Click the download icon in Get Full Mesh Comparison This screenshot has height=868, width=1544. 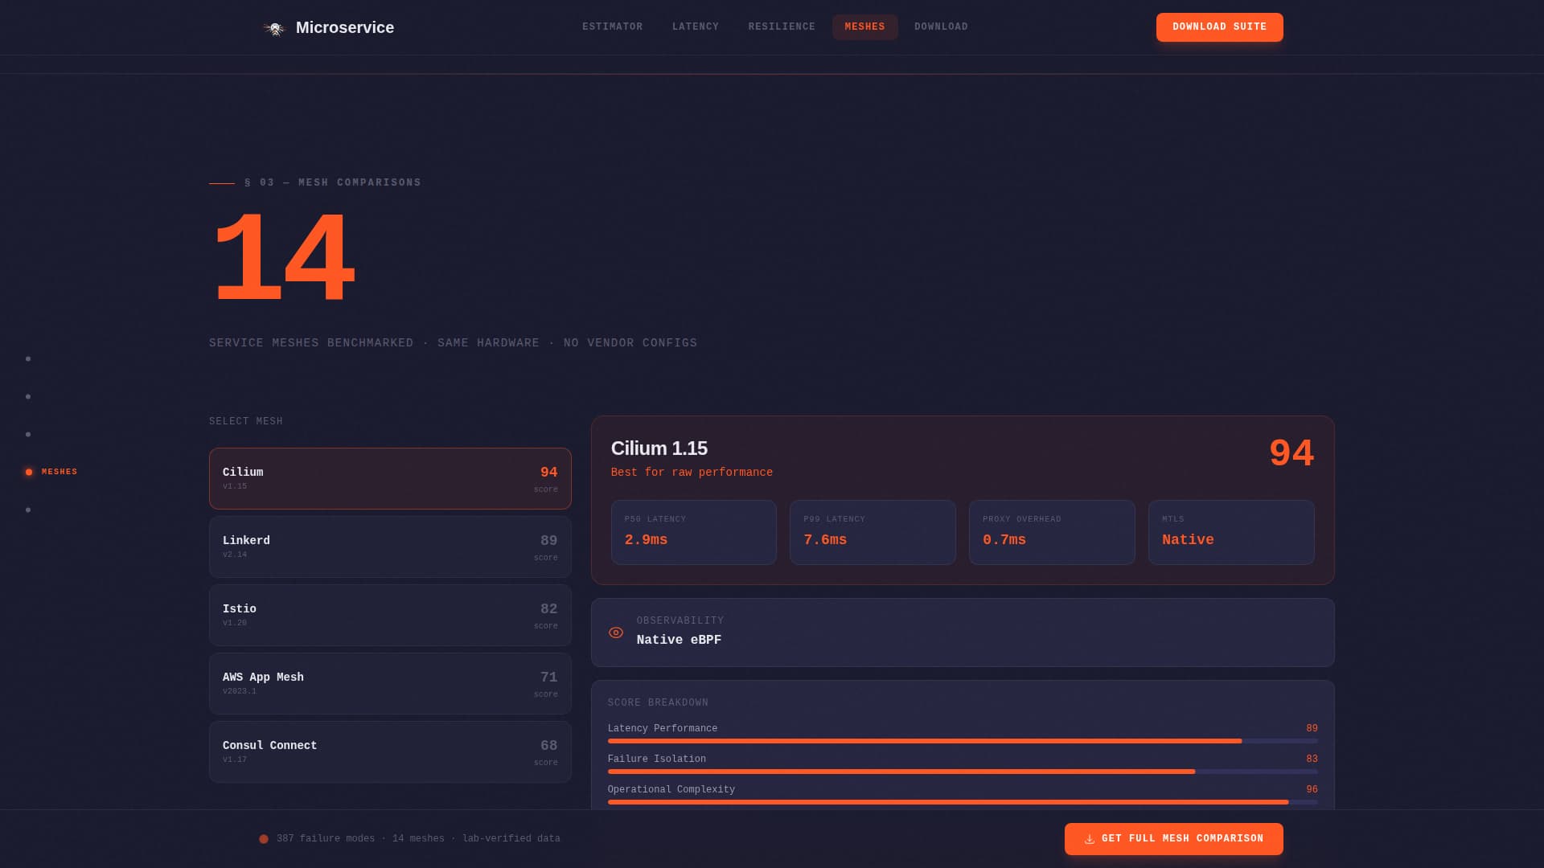click(x=1090, y=839)
